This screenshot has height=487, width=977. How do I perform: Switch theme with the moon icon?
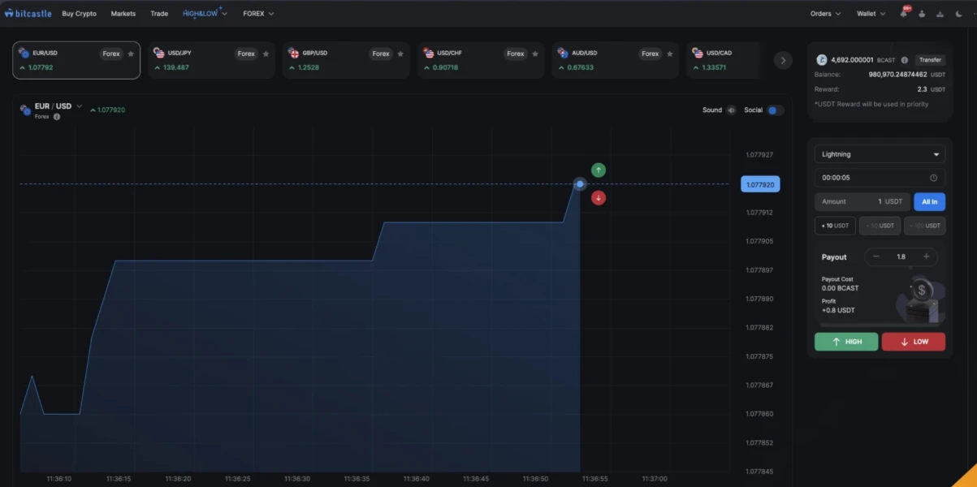click(x=959, y=14)
